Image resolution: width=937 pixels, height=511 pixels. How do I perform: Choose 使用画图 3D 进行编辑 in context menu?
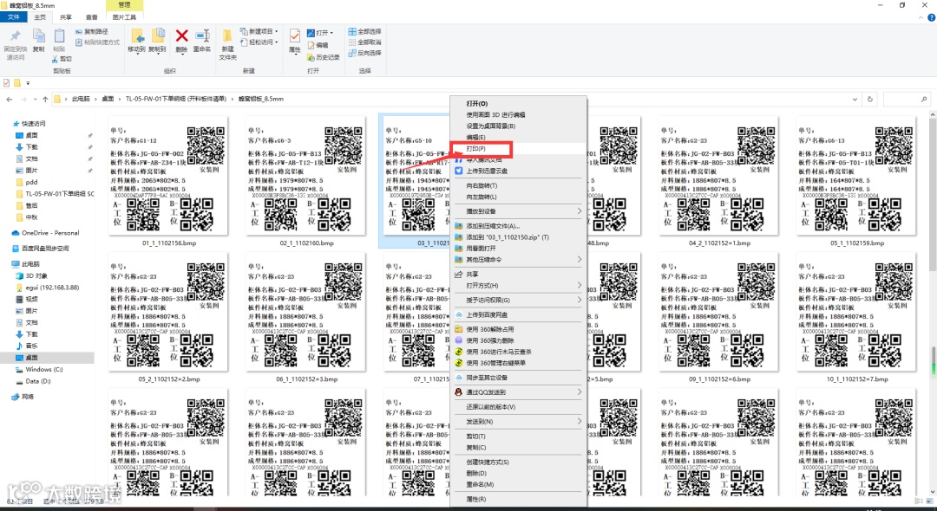click(x=518, y=114)
